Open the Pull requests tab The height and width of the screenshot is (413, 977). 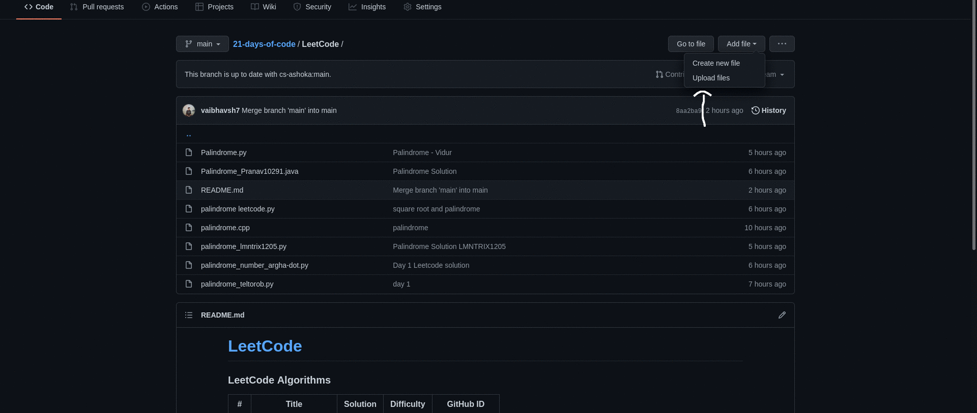click(x=97, y=7)
